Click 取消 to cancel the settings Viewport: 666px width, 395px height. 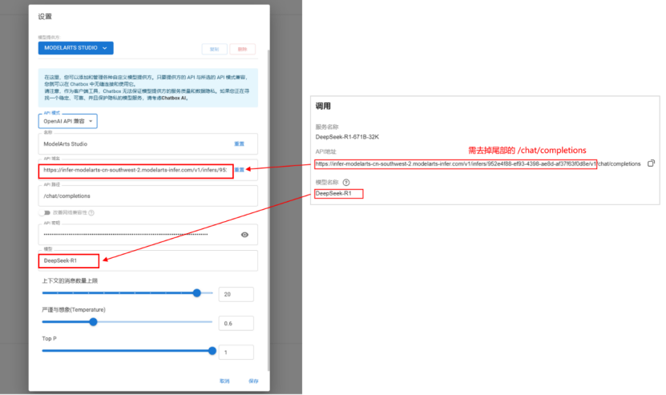(x=224, y=381)
